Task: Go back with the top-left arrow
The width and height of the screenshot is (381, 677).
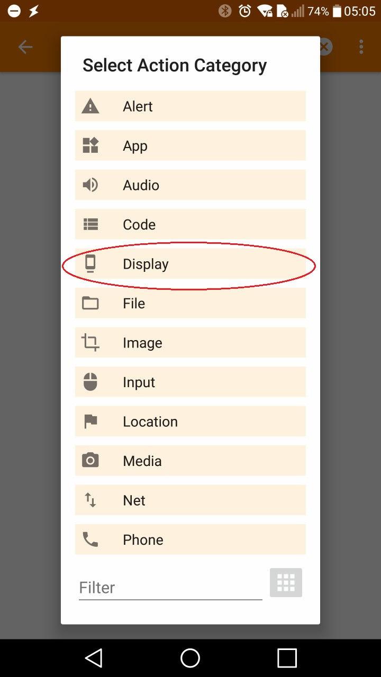Action: pyautogui.click(x=25, y=47)
